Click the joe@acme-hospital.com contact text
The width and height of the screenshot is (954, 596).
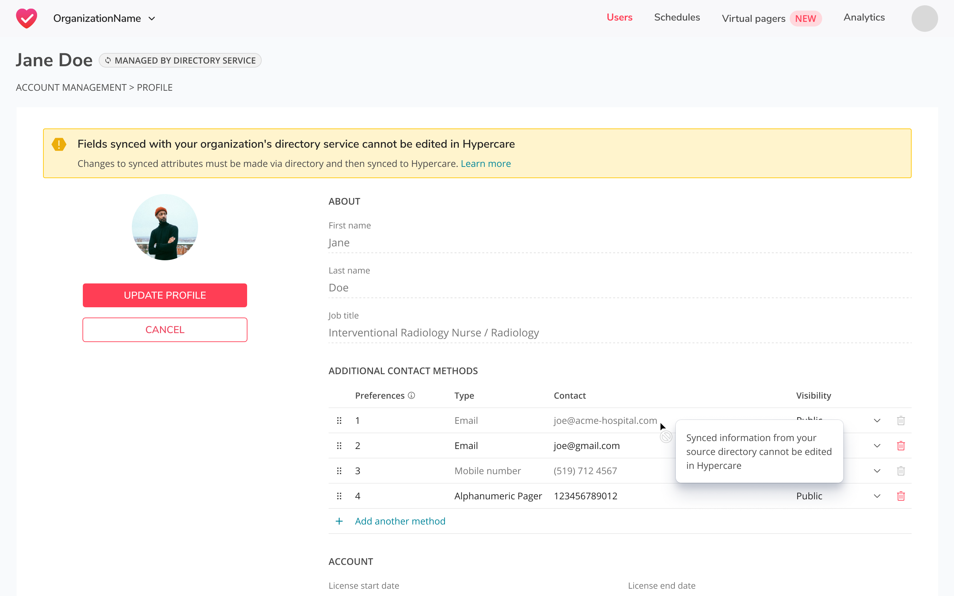tap(605, 421)
